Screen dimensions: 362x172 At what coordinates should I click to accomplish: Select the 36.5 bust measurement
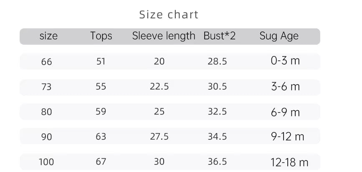click(217, 162)
